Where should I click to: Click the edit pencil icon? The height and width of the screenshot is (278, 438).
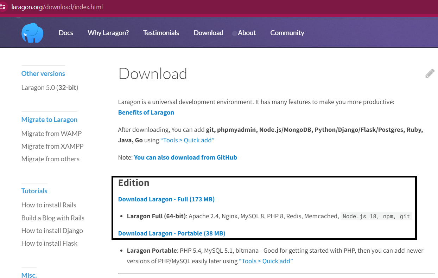coord(430,73)
